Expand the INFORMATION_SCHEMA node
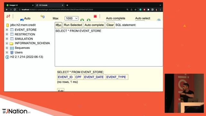Screen dimensions: 206x116 (7, 43)
